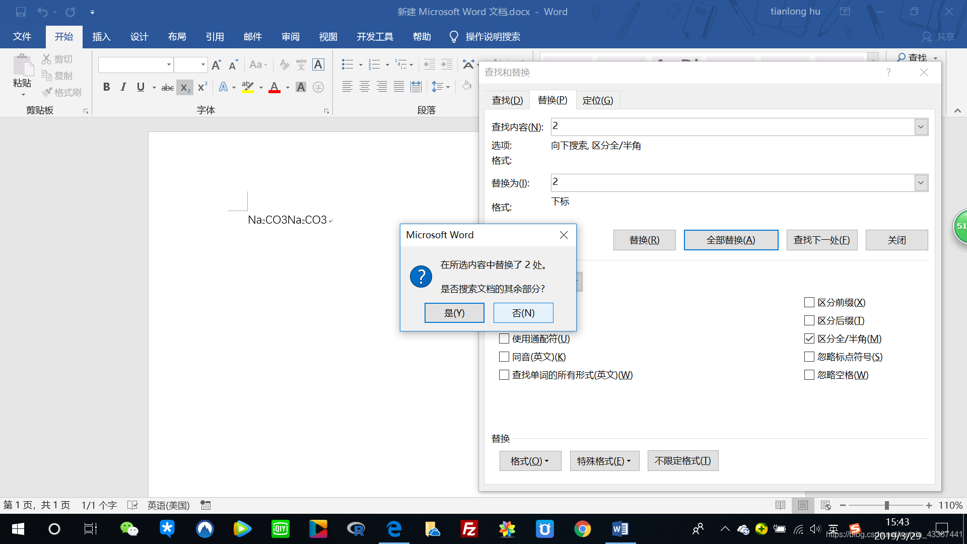
Task: Expand the 查找内容 dropdown list
Action: click(921, 127)
